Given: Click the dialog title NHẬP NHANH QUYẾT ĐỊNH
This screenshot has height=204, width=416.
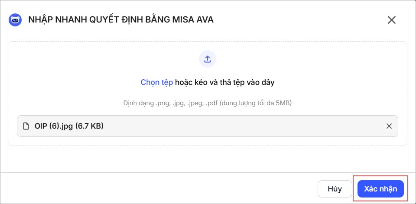Looking at the screenshot, I should (x=100, y=20).
